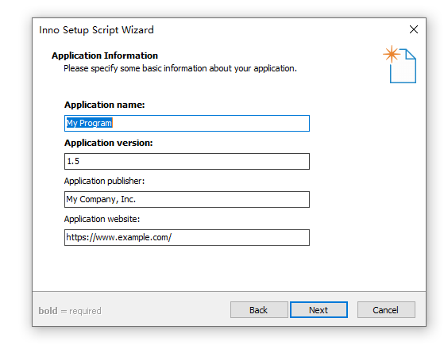The height and width of the screenshot is (345, 444).
Task: Click inside the Application version field
Action: (x=187, y=162)
